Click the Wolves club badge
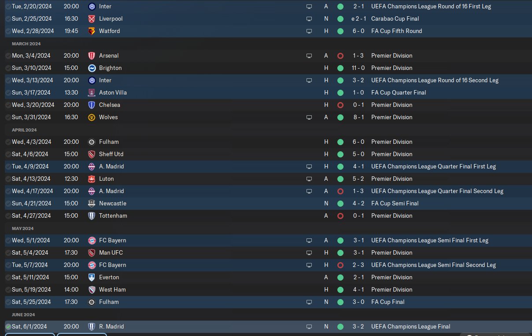Image resolution: width=532 pixels, height=336 pixels. pos(92,117)
